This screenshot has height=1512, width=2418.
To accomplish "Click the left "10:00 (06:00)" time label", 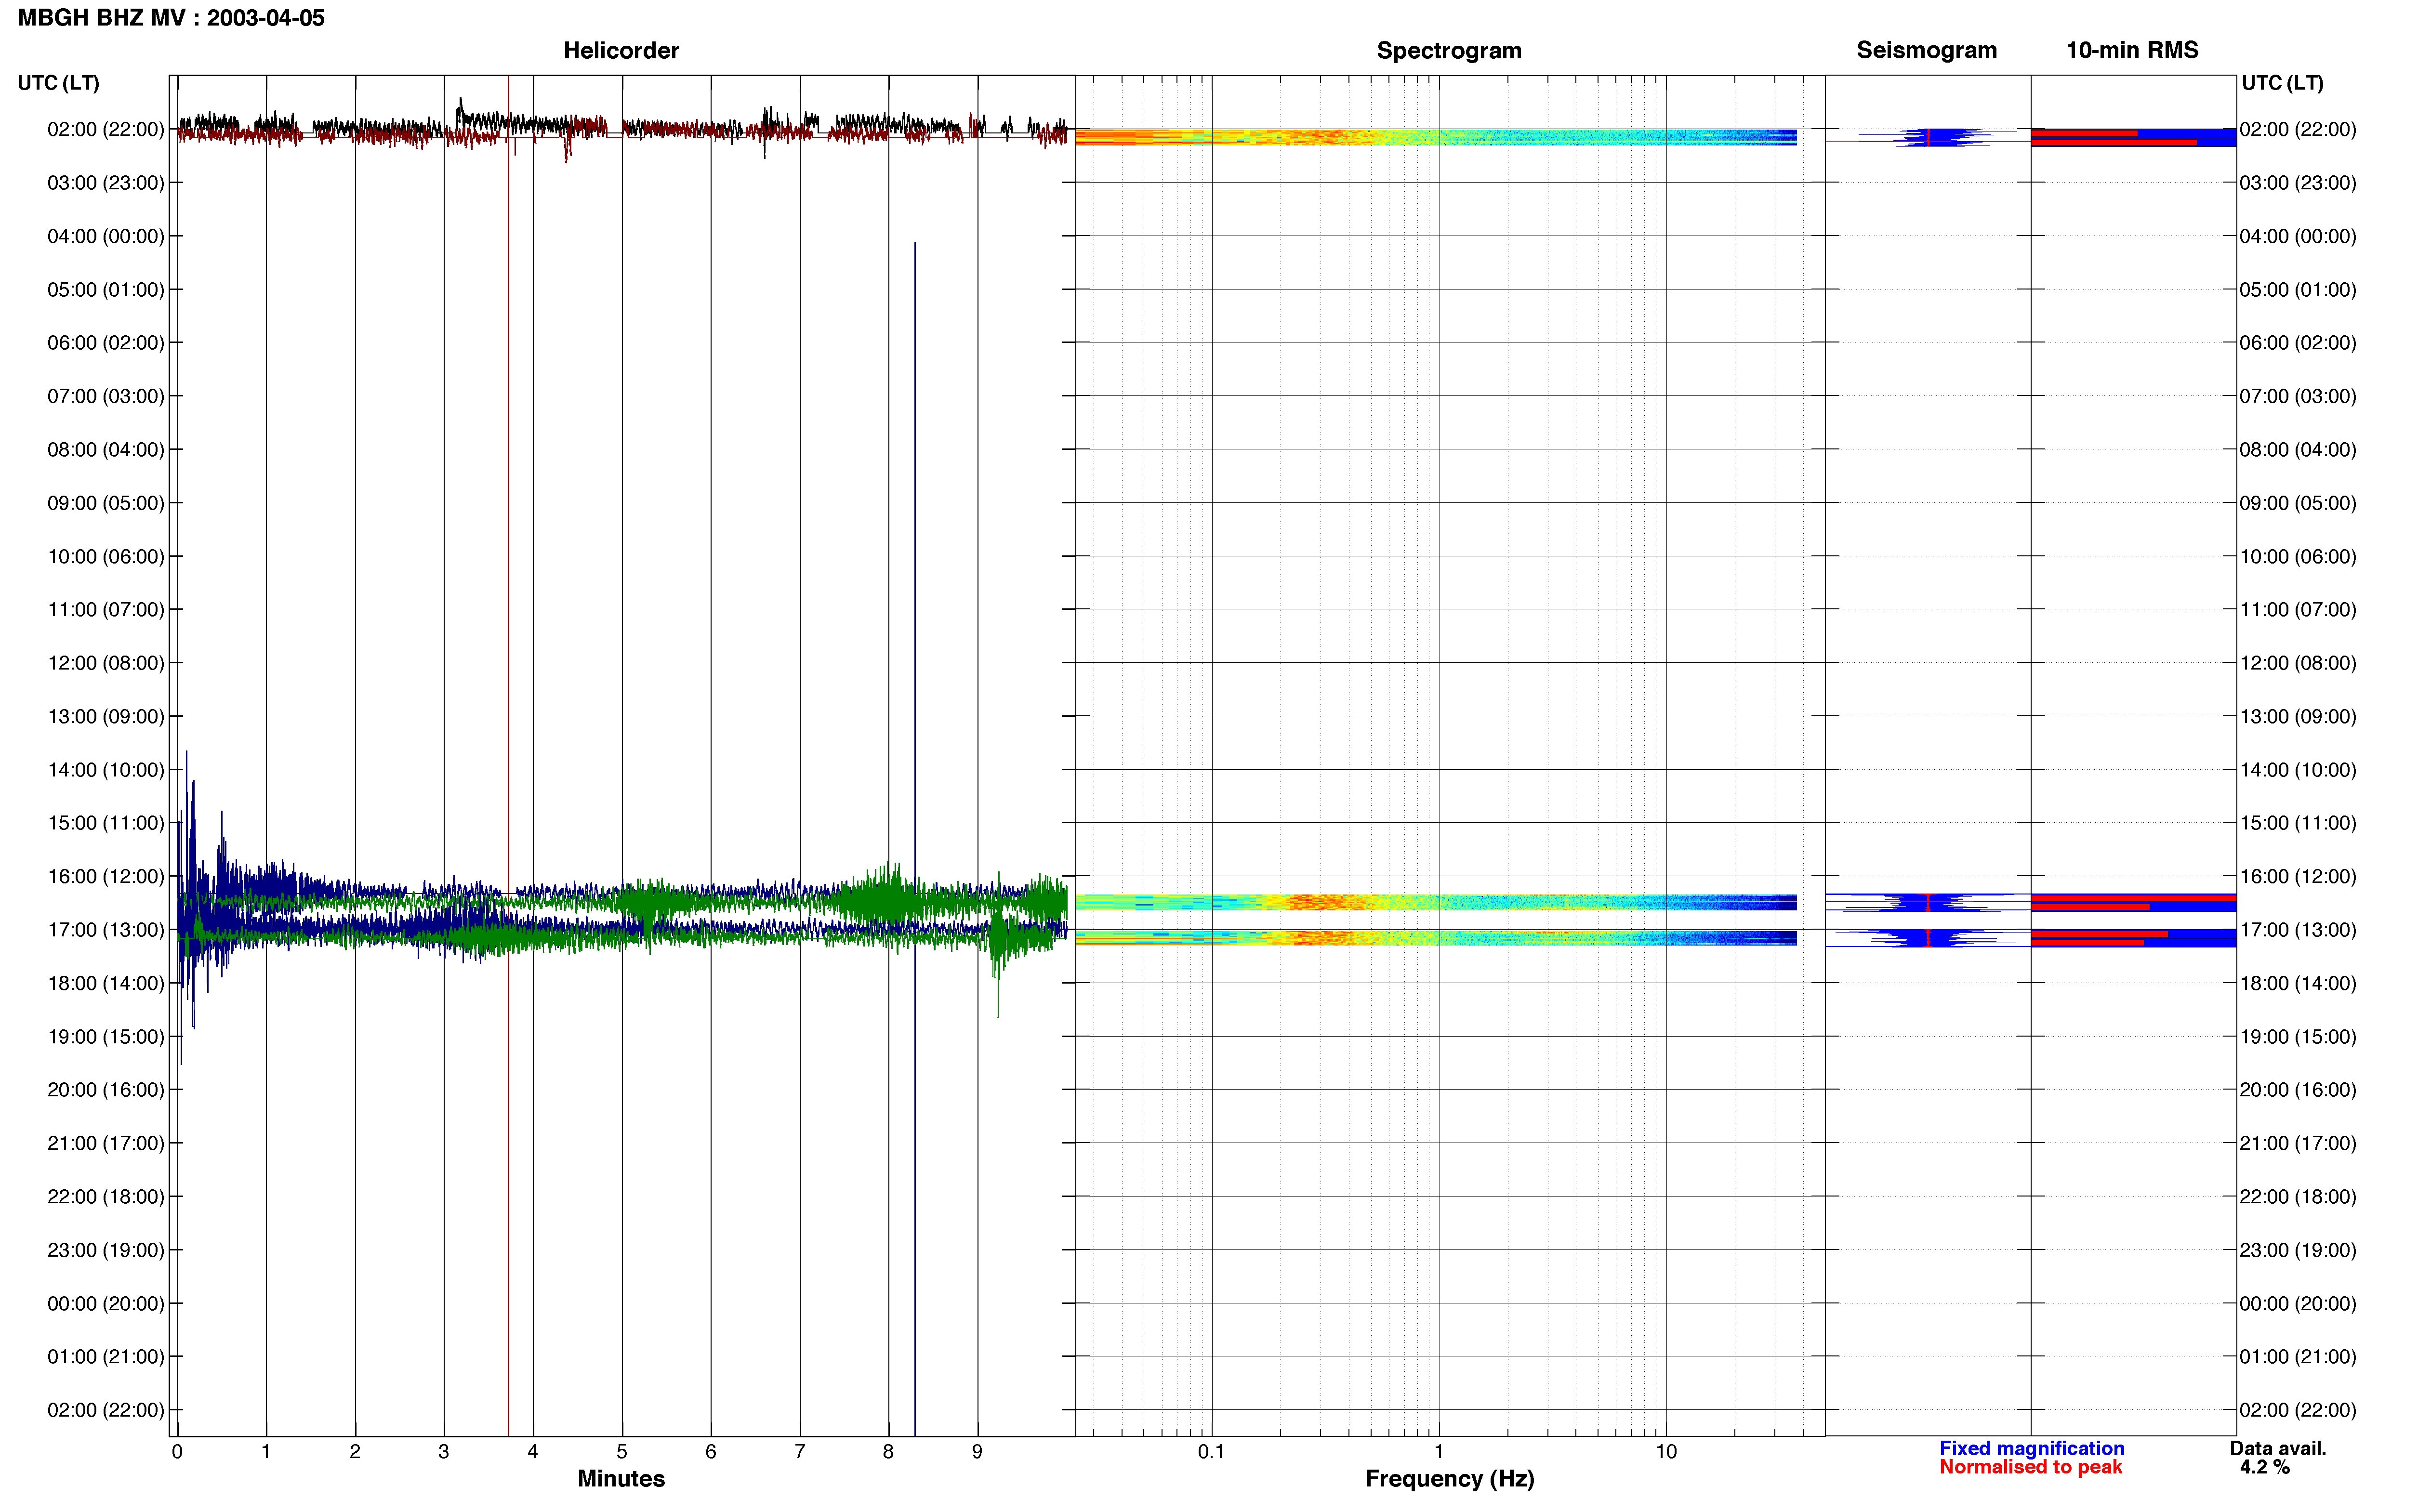I will 105,556.
